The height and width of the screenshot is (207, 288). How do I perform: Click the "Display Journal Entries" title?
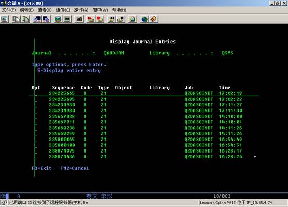pyautogui.click(x=142, y=42)
